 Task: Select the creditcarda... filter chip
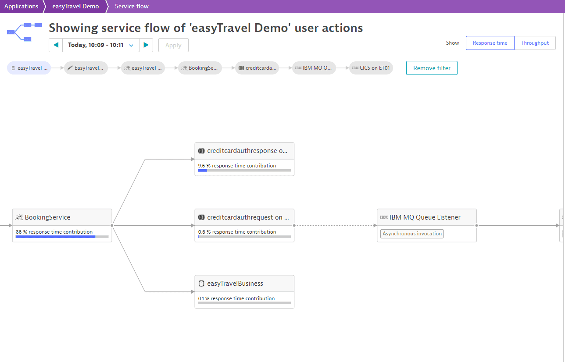tap(257, 68)
